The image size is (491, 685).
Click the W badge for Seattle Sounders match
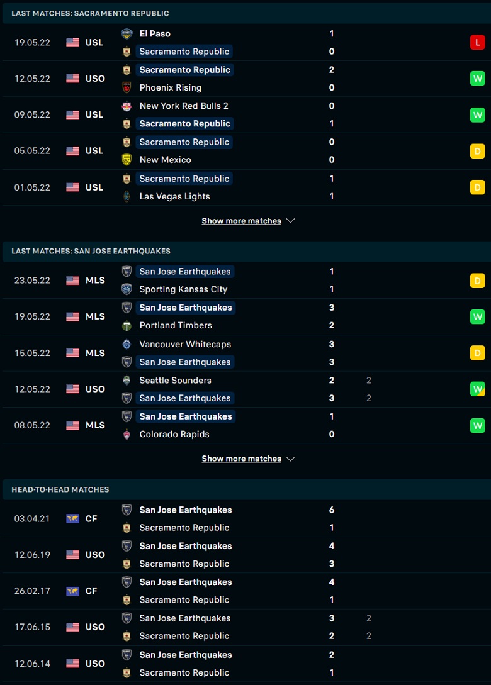point(477,389)
